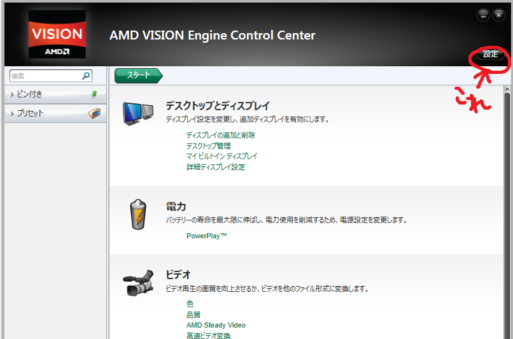Click the battery power icon
The width and height of the screenshot is (513, 339).
pos(137,214)
